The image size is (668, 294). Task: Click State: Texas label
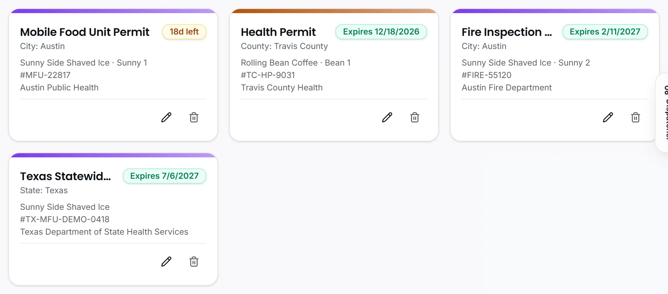pos(44,190)
